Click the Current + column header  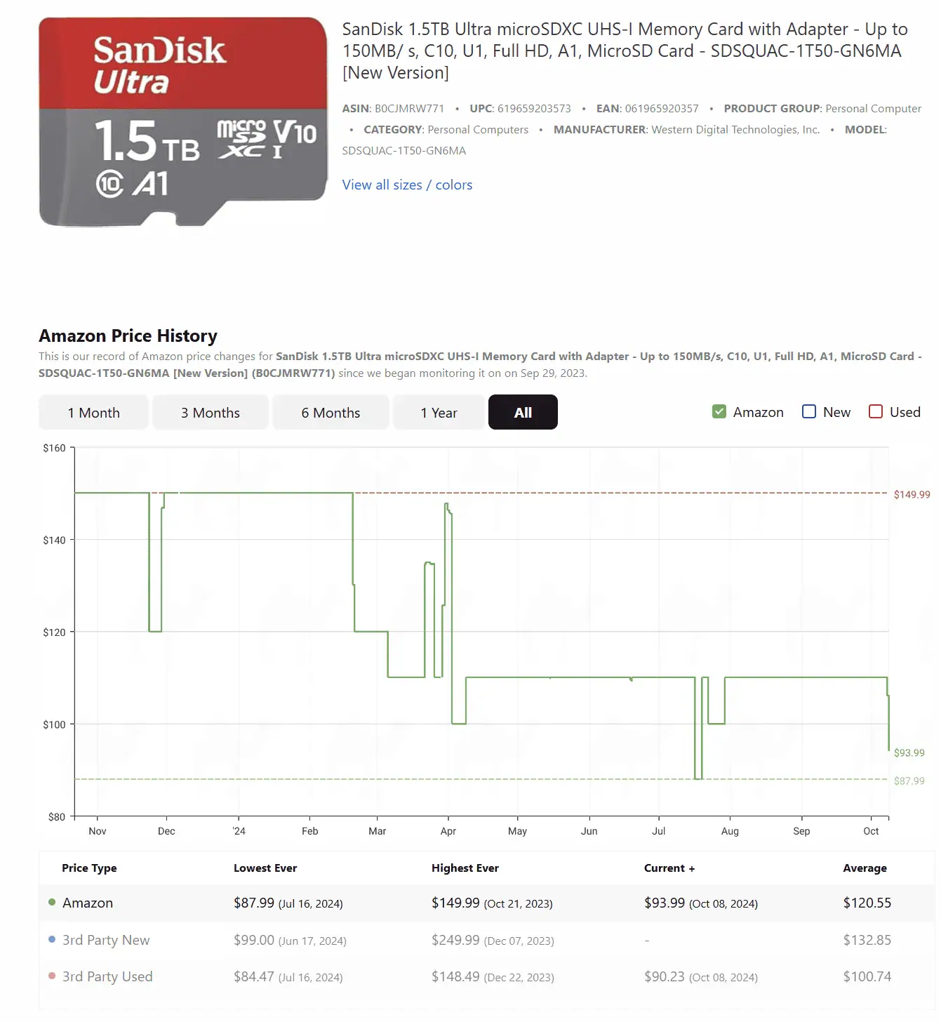click(669, 868)
